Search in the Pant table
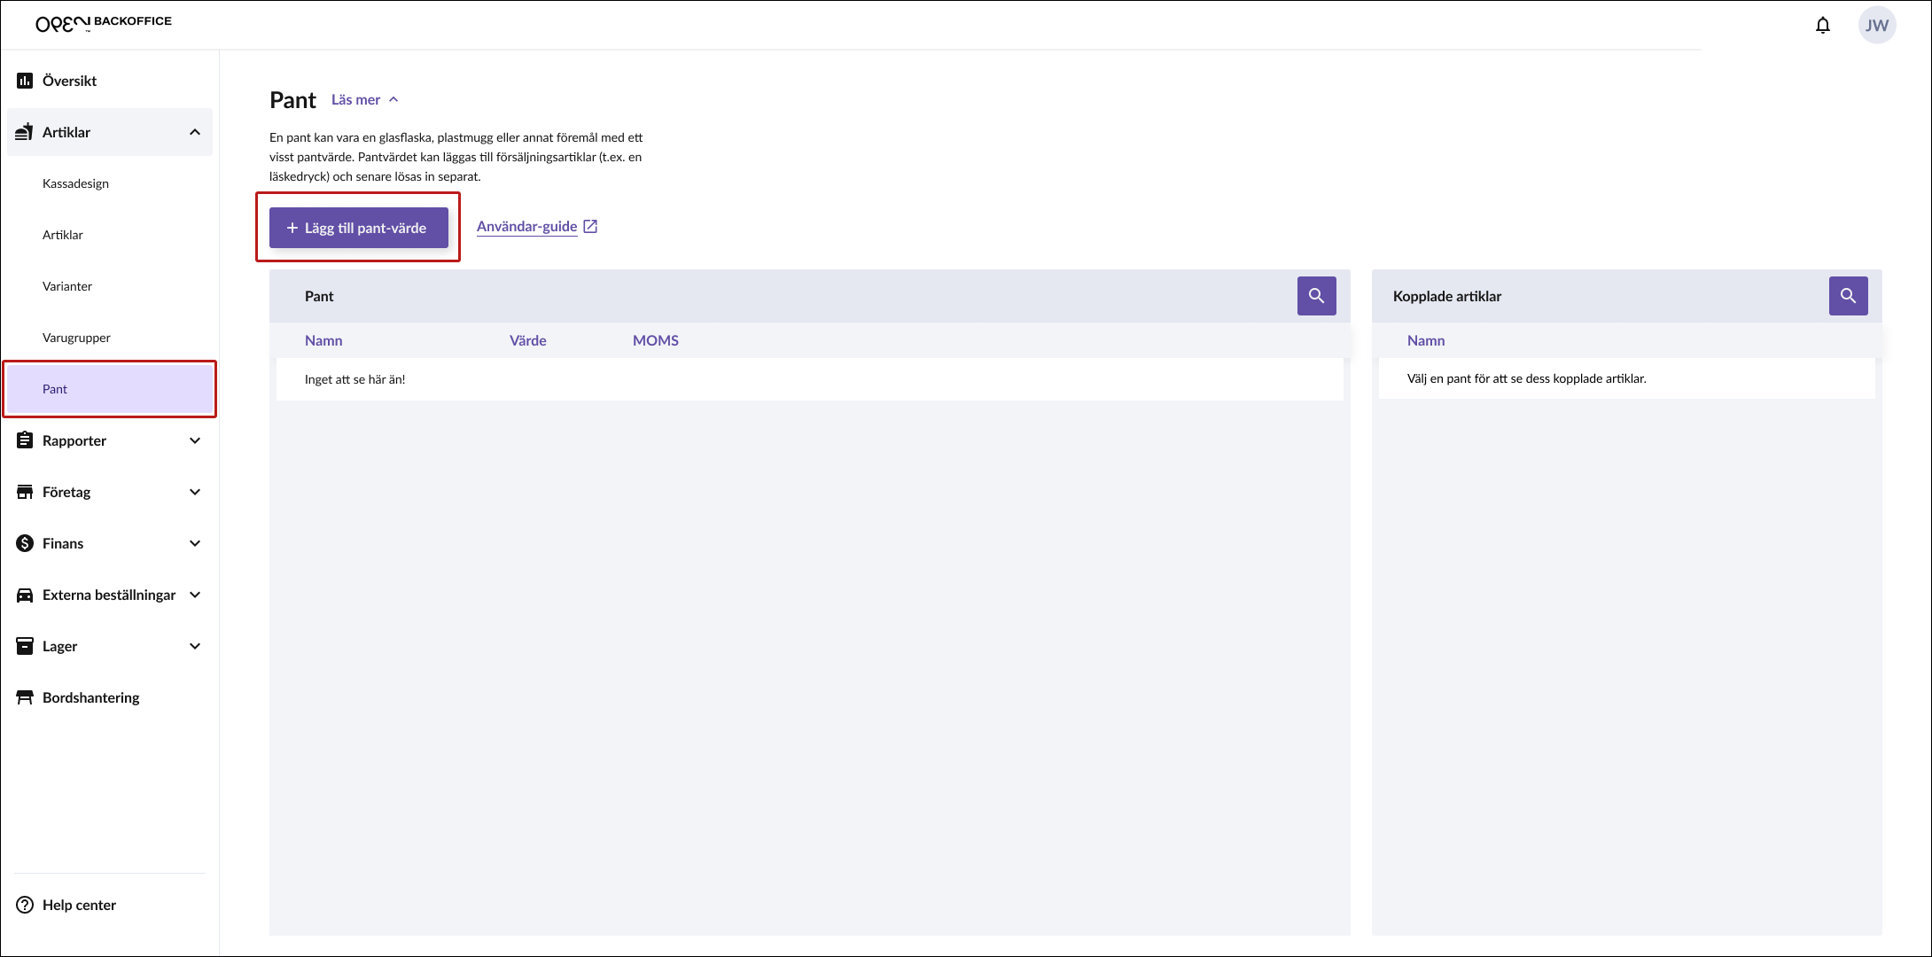 click(1317, 296)
